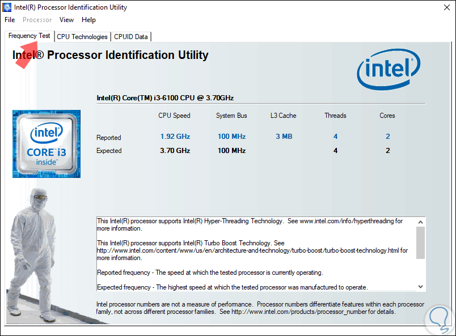Click the reported Cores value 2

point(388,137)
